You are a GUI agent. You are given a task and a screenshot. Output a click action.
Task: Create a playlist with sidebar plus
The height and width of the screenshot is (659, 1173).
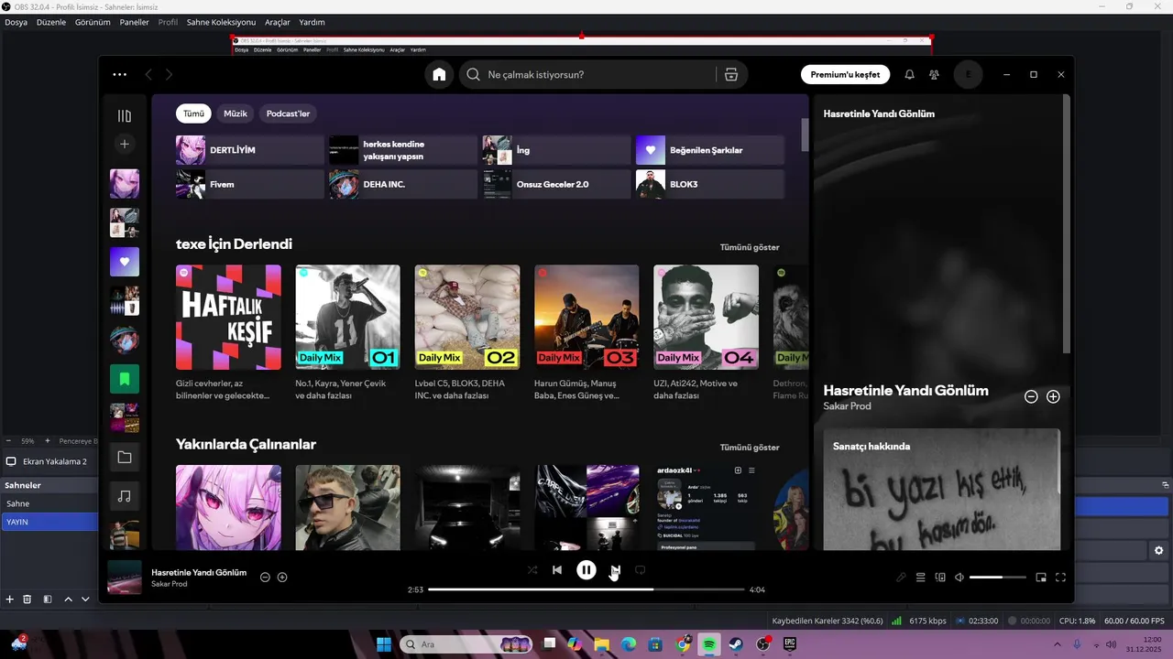(x=125, y=144)
